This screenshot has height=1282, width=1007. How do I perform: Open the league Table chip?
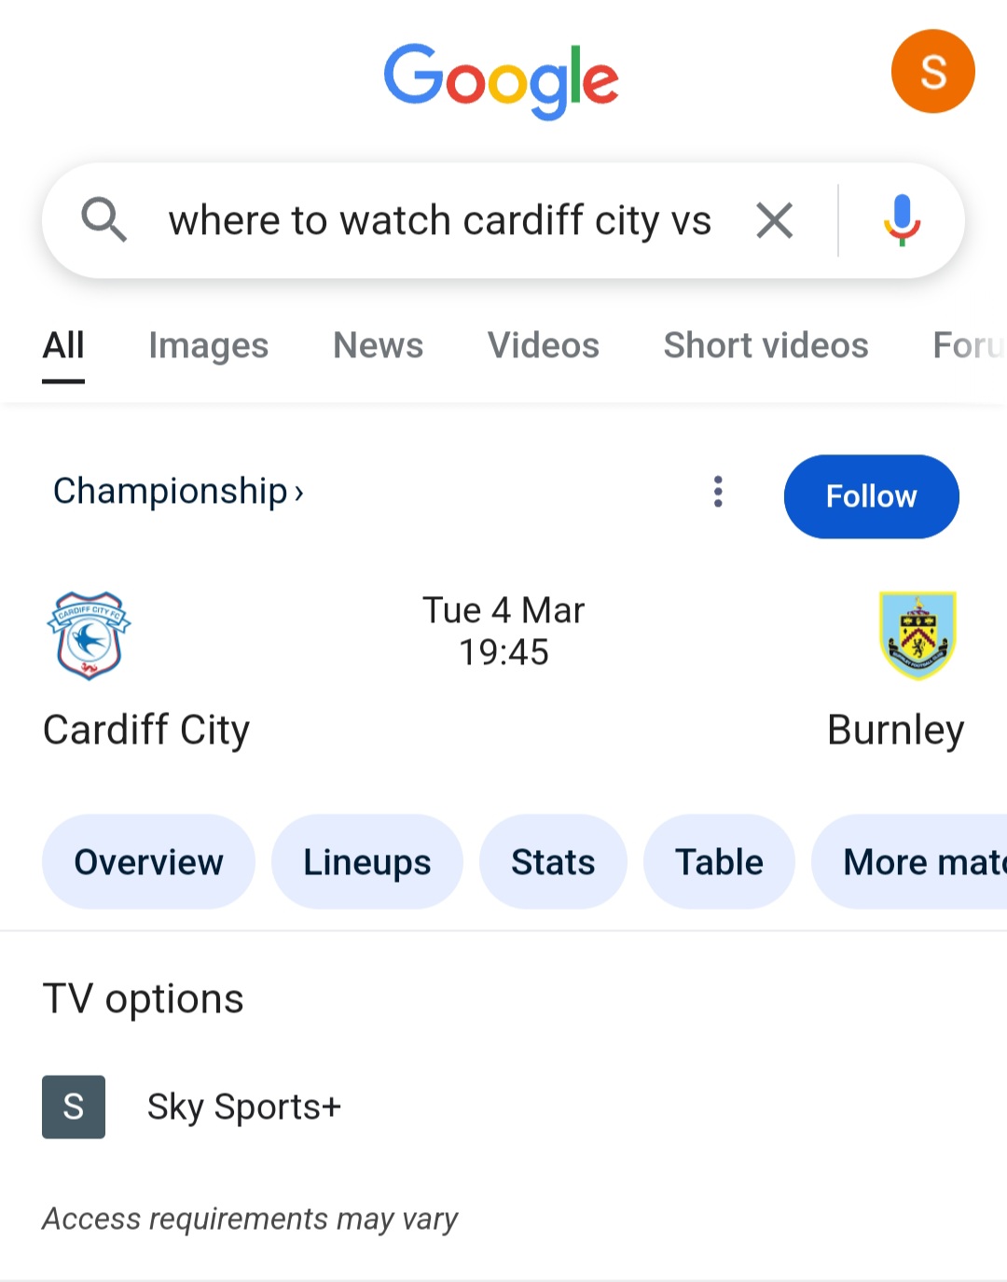pyautogui.click(x=719, y=862)
